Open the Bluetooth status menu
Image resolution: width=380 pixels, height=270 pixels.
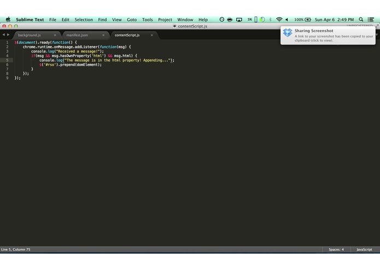pyautogui.click(x=270, y=19)
